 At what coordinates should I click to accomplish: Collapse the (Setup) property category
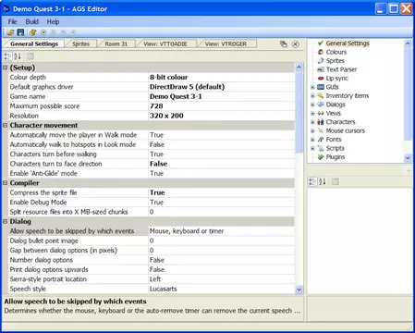(5, 68)
